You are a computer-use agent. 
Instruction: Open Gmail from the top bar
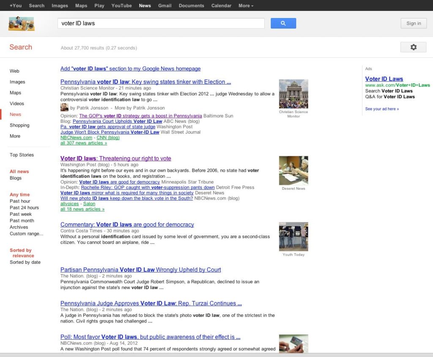tap(165, 5)
